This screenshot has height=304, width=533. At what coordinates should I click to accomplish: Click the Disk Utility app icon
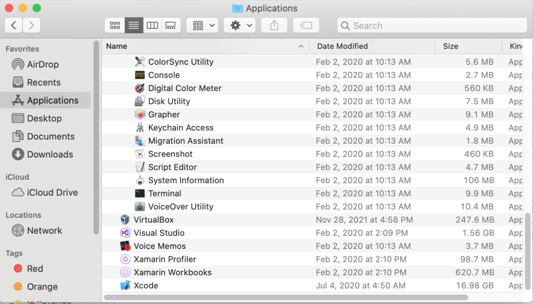tap(139, 101)
